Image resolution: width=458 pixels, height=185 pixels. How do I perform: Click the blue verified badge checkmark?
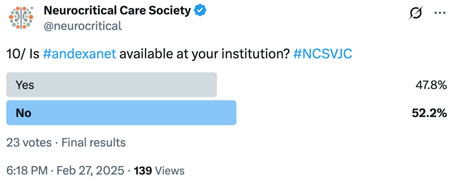[x=201, y=11]
